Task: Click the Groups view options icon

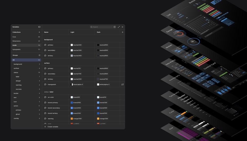Action: coord(40,55)
